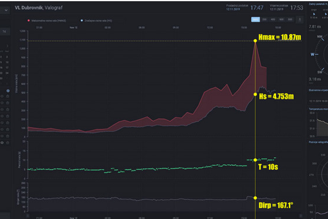Image resolution: width=328 pixels, height=219 pixels.
Task: Select the highlighted first range button
Action: (256, 19)
